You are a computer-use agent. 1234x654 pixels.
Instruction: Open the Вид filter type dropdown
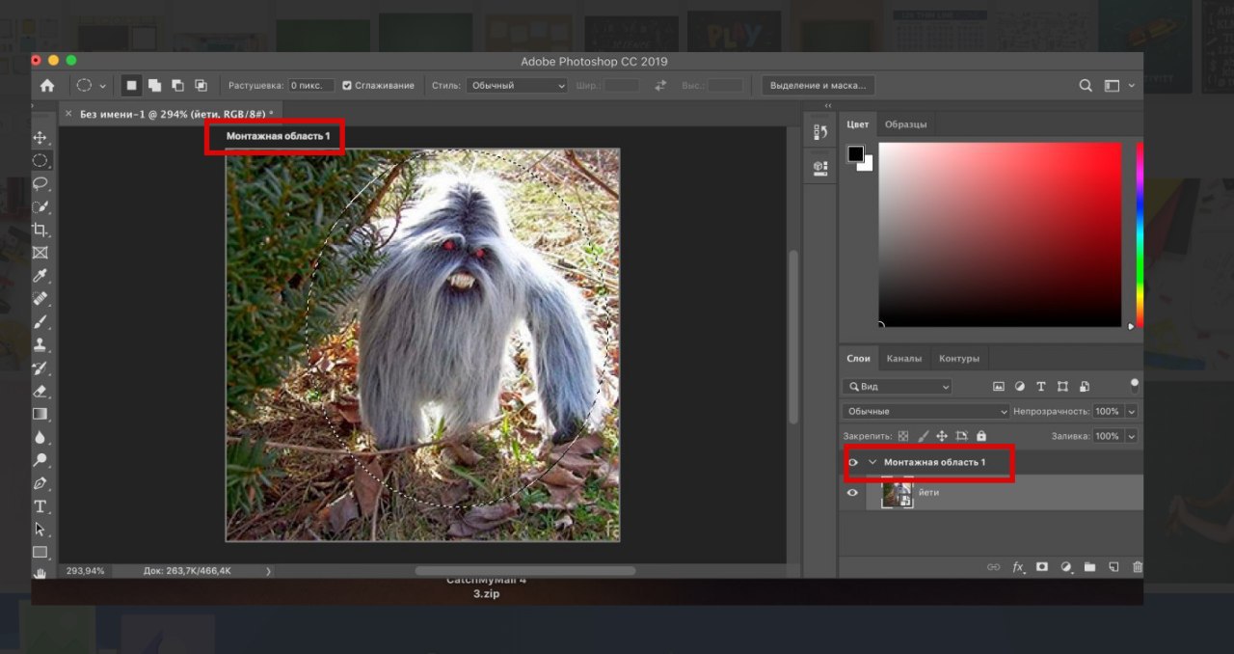[x=896, y=386]
